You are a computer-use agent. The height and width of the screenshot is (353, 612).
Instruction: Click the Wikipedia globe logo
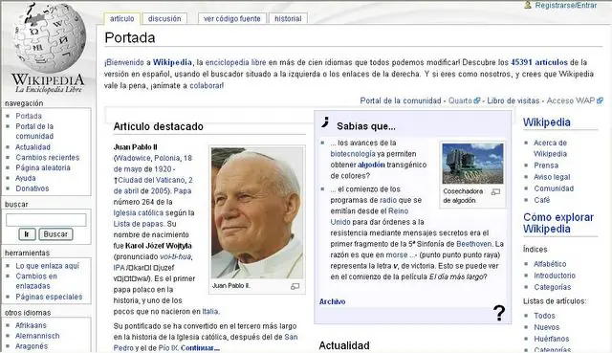(x=49, y=39)
